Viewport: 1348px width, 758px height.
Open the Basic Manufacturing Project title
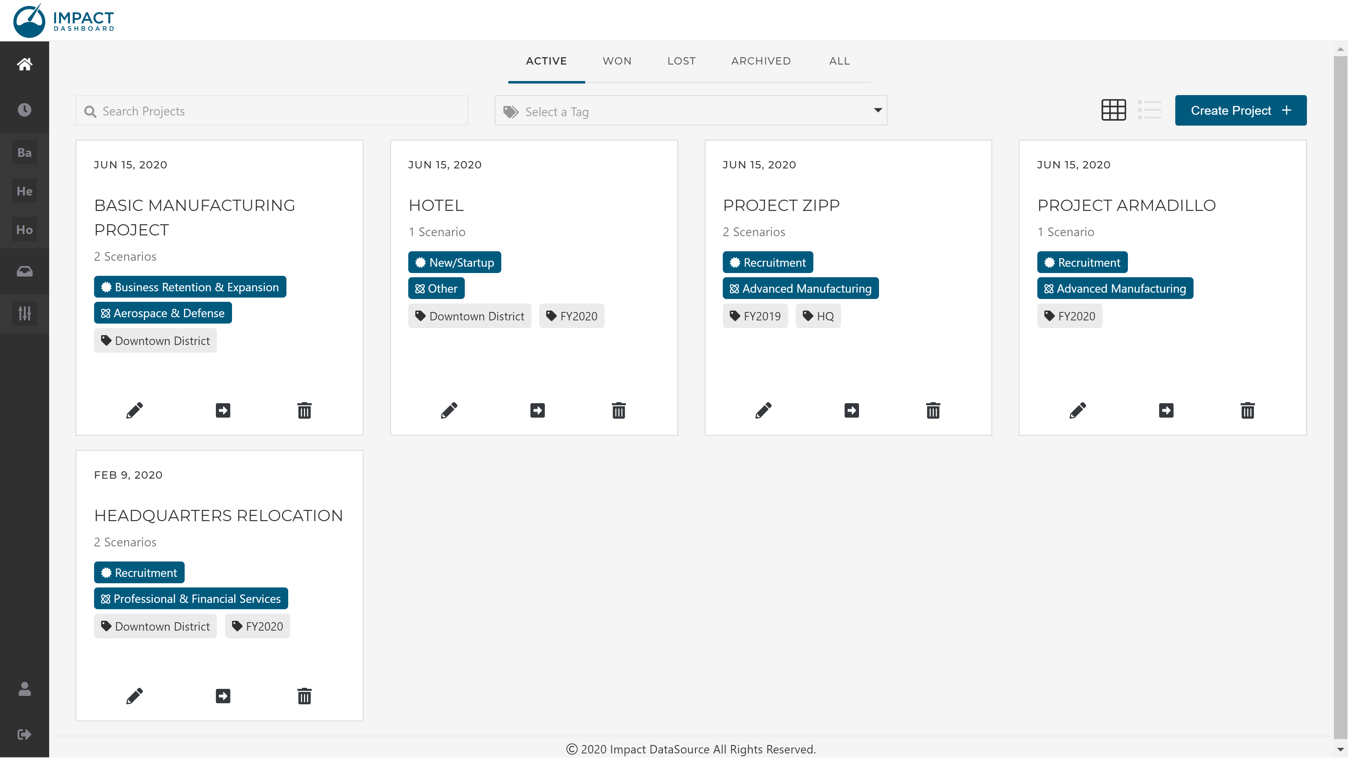click(195, 218)
